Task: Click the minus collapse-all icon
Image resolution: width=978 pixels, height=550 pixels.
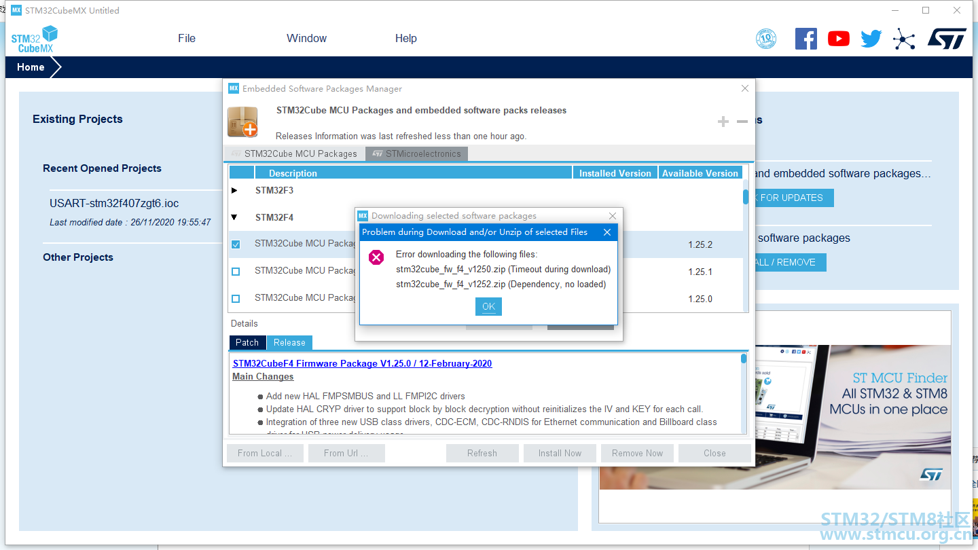Action: coord(742,122)
